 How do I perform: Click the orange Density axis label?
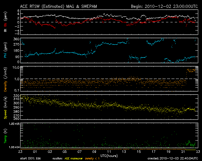pyautogui.click(x=5, y=86)
